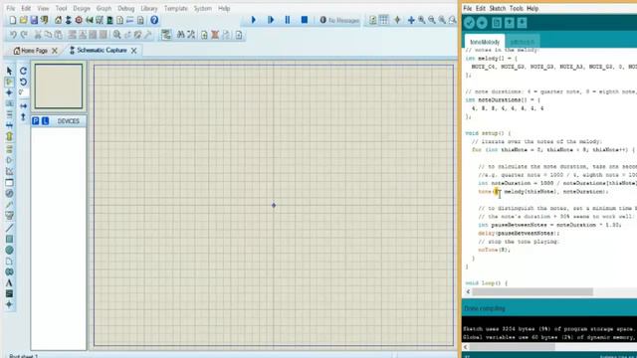Select the 2D Graphics Circle tool
The height and width of the screenshot is (358, 637).
click(9, 250)
